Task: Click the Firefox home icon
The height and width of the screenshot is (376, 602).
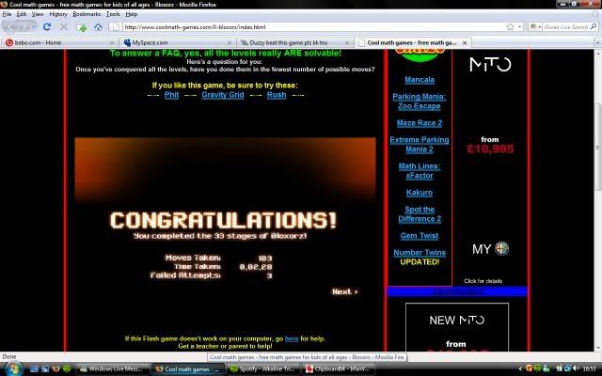Action: tap(99, 27)
